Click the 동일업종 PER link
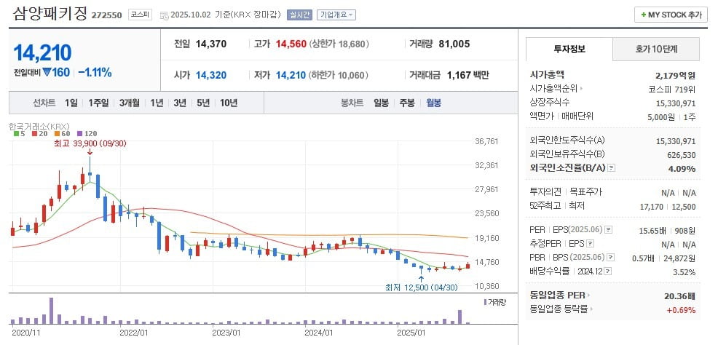The image size is (718, 345). [x=557, y=296]
